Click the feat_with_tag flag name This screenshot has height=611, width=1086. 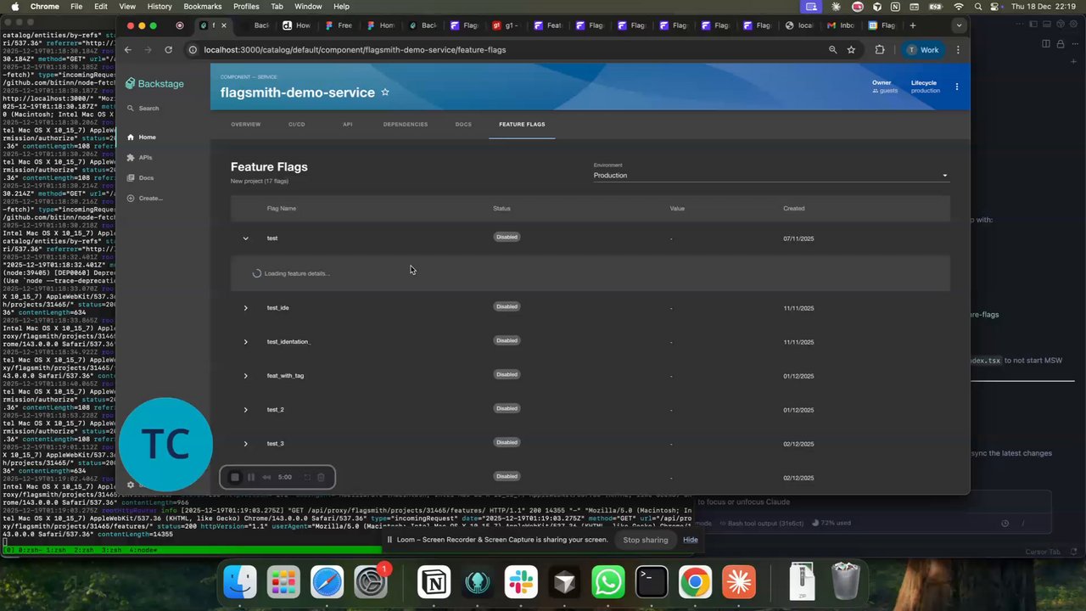(285, 376)
